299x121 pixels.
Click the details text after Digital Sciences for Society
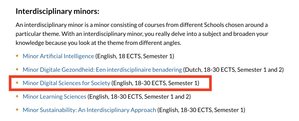pyautogui.click(x=155, y=83)
